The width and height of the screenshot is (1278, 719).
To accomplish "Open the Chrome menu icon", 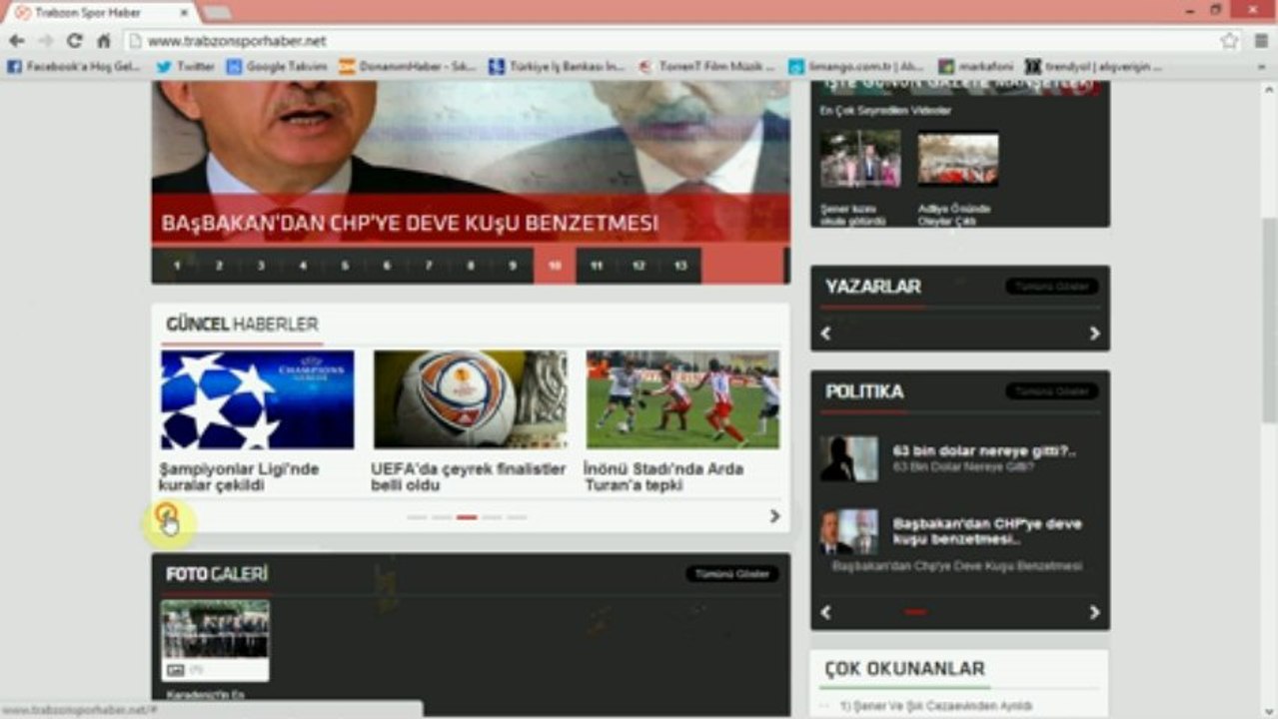I will [x=1261, y=41].
